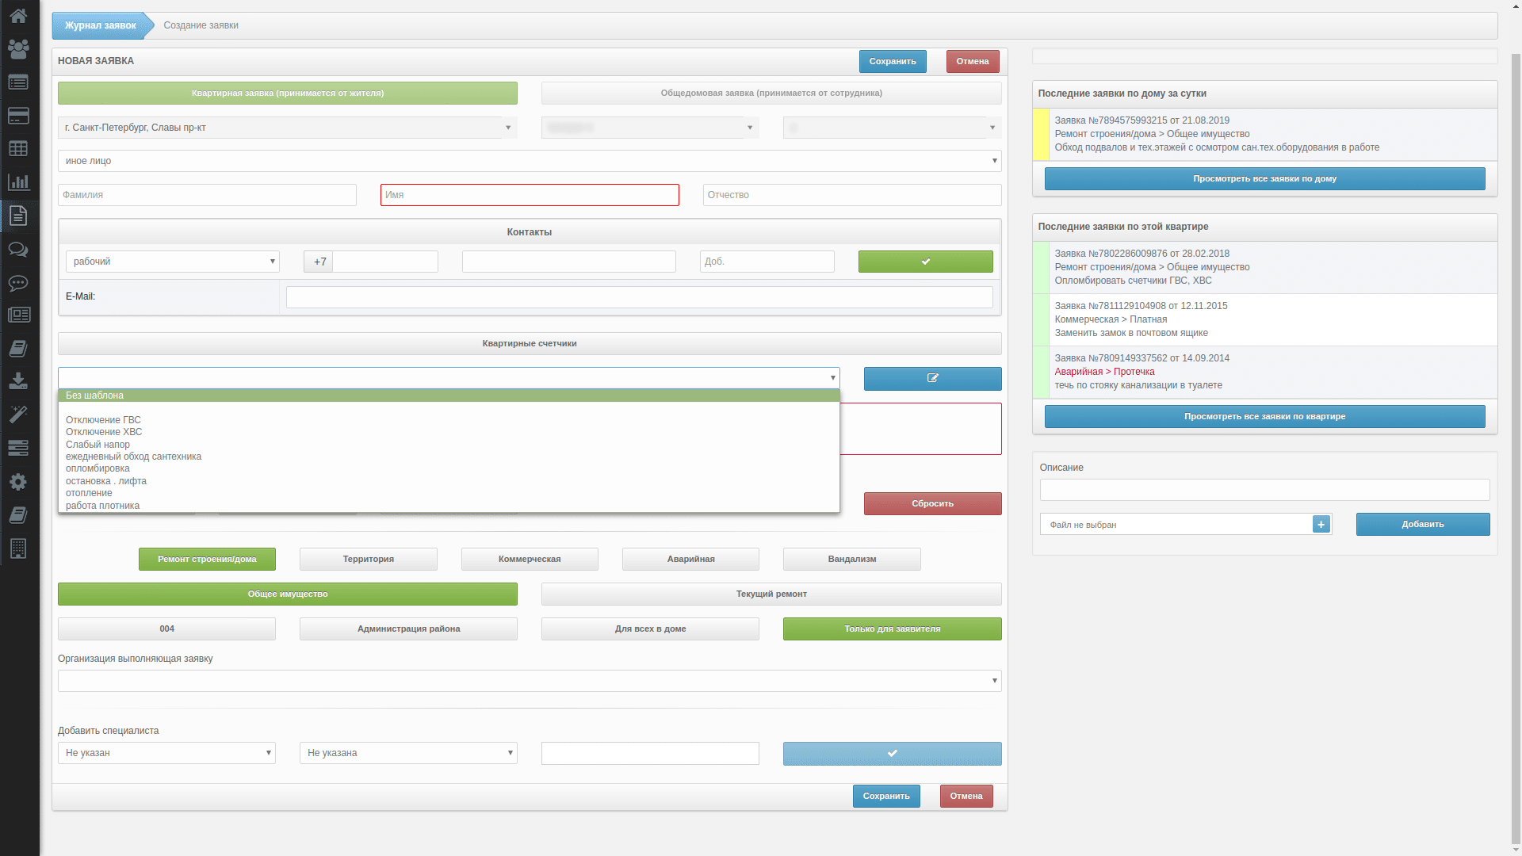Open the credit card payments sidebar icon
Screen dimensions: 1522x856
(18, 116)
